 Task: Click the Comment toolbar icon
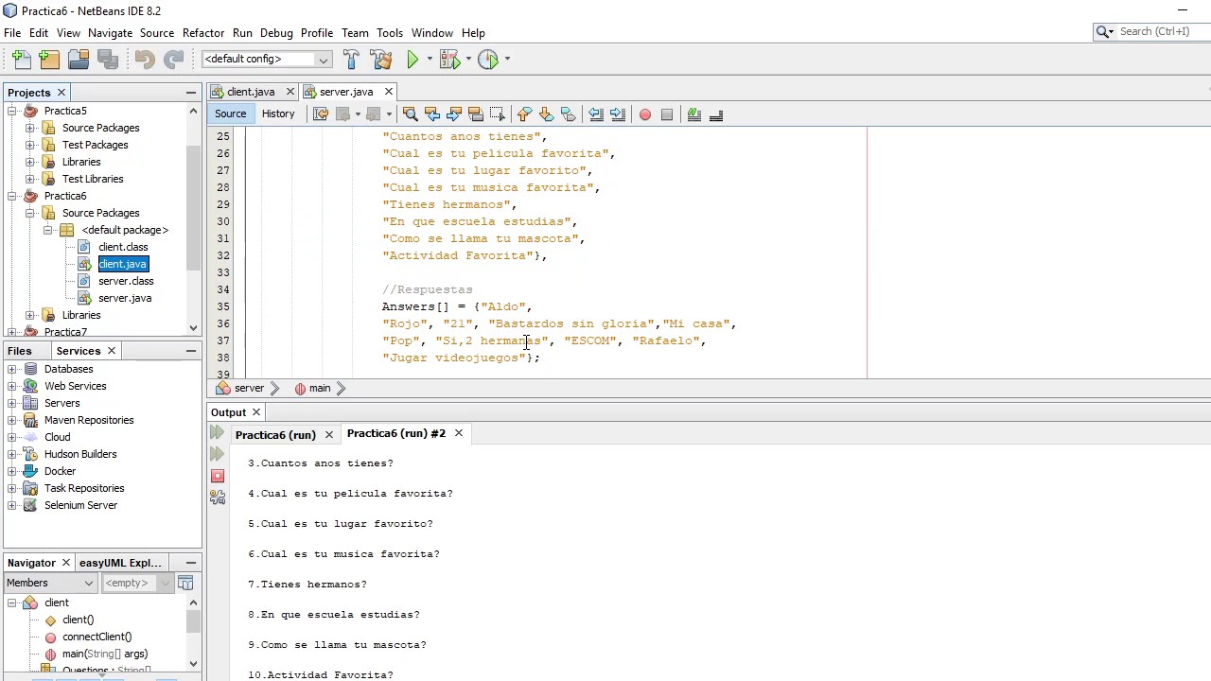tap(694, 114)
